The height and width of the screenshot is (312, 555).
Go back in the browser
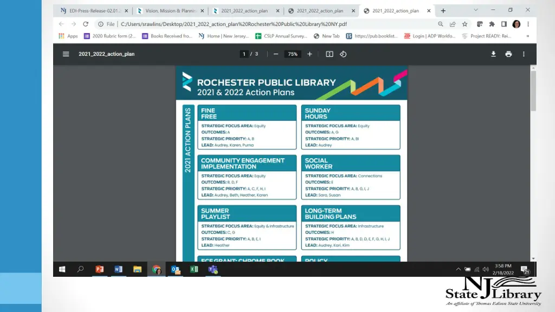(x=61, y=24)
